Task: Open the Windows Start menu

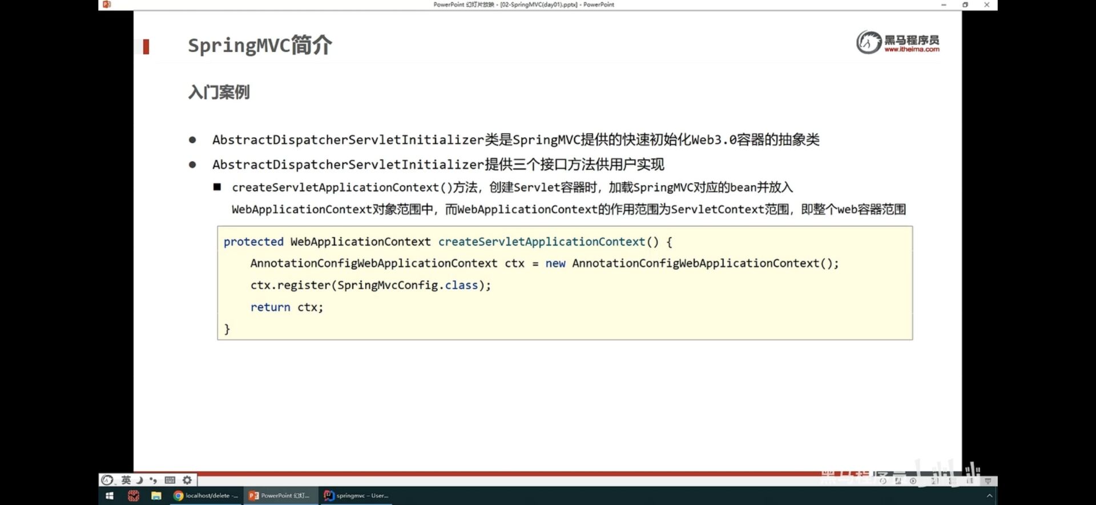Action: (110, 496)
